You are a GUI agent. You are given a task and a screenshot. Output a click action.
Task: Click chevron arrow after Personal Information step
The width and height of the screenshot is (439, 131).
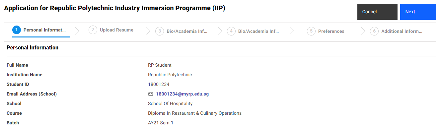point(77,31)
